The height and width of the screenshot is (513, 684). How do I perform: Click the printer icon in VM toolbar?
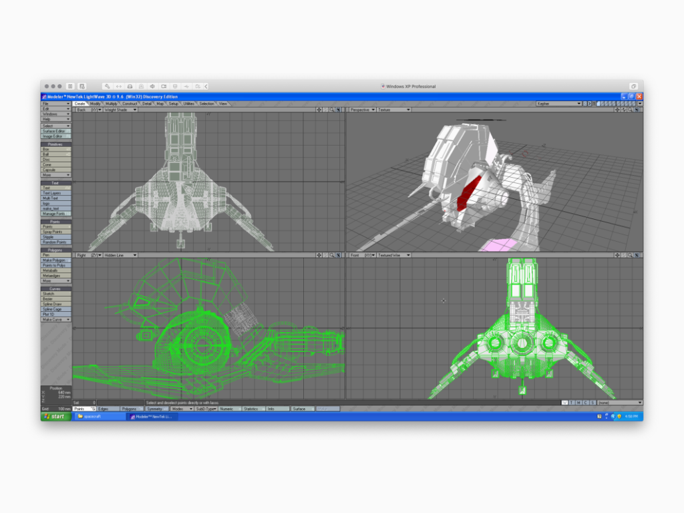130,86
